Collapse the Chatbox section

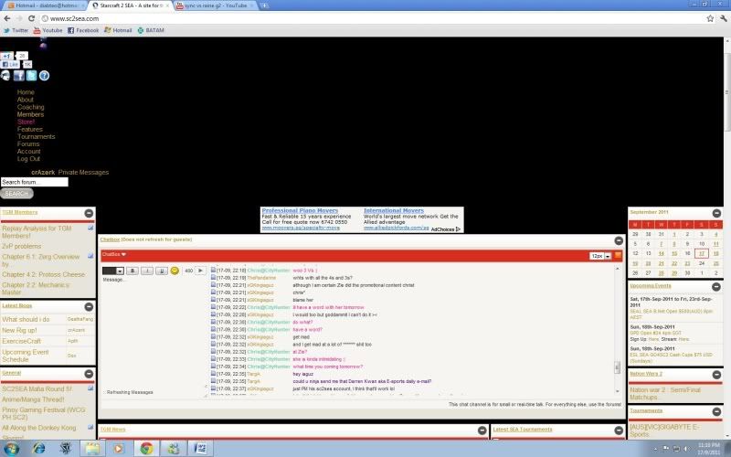click(x=618, y=239)
